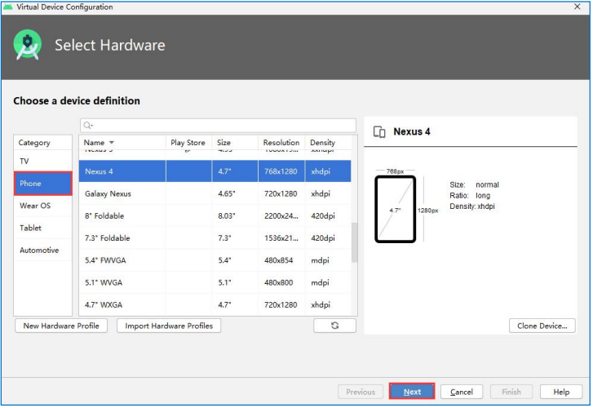The image size is (593, 408).
Task: Select the Automotive category
Action: tap(43, 251)
